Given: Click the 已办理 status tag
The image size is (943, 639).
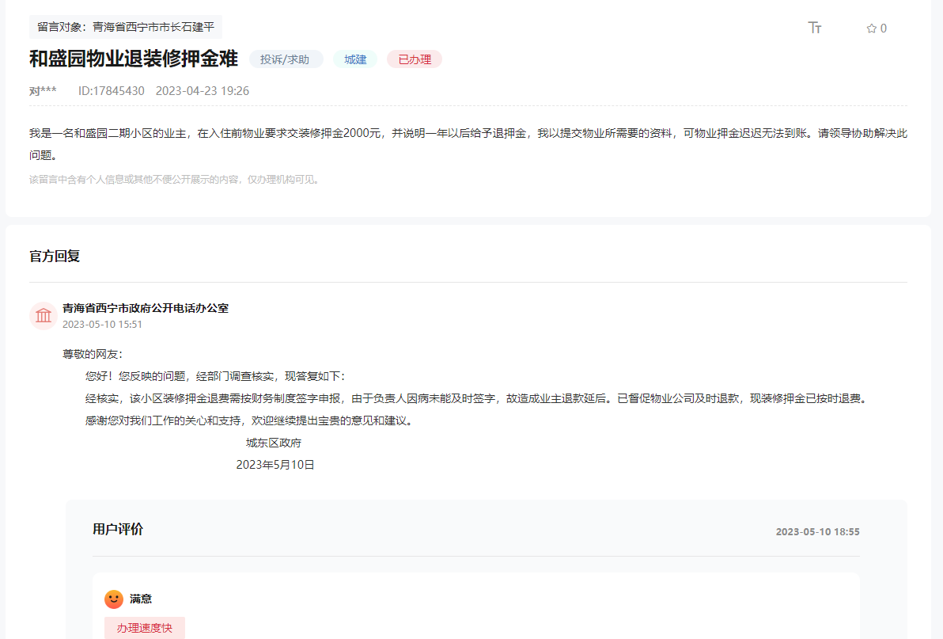Looking at the screenshot, I should click(415, 59).
